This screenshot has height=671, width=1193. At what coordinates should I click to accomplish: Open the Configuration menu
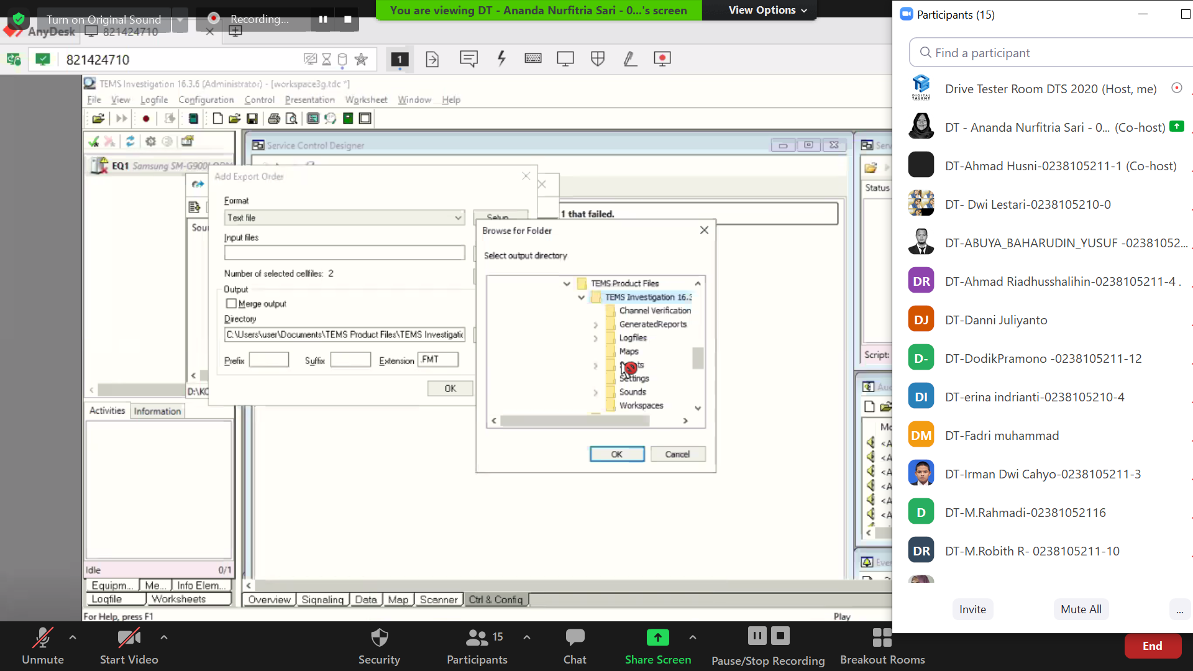(206, 100)
